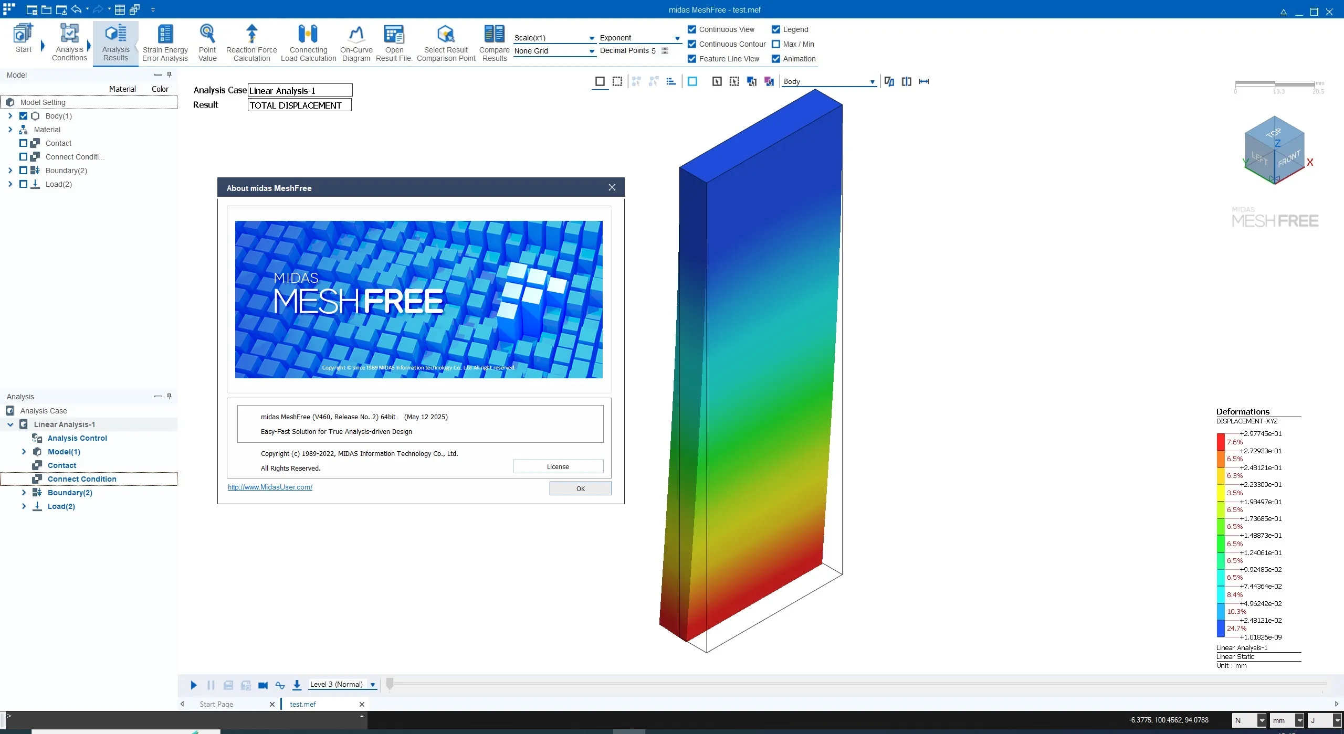
Task: Select Load(2) under Linear Analysis-1
Action: [61, 506]
